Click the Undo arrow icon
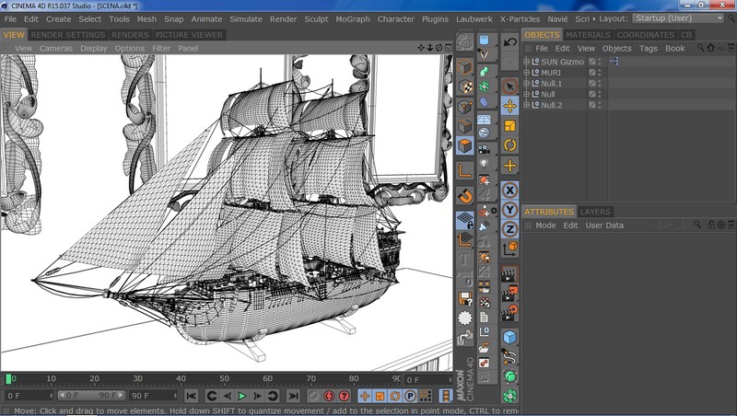 pos(509,42)
